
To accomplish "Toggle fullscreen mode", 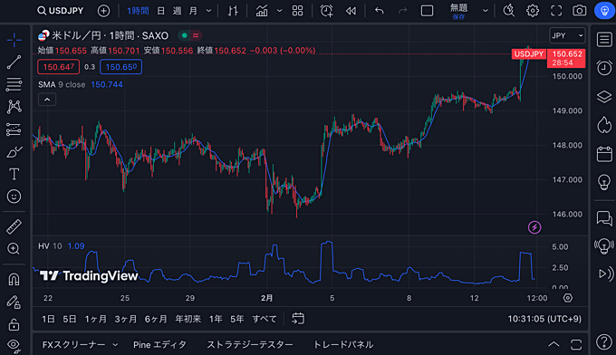I will coord(556,11).
